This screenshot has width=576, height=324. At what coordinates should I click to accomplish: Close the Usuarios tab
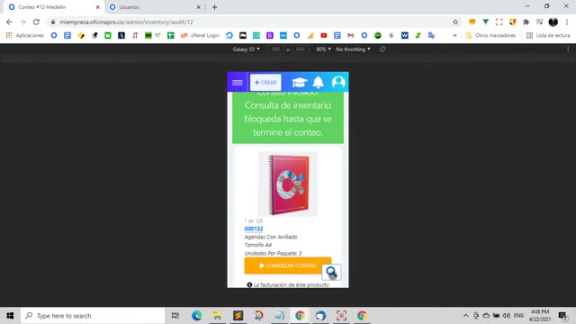tap(198, 7)
